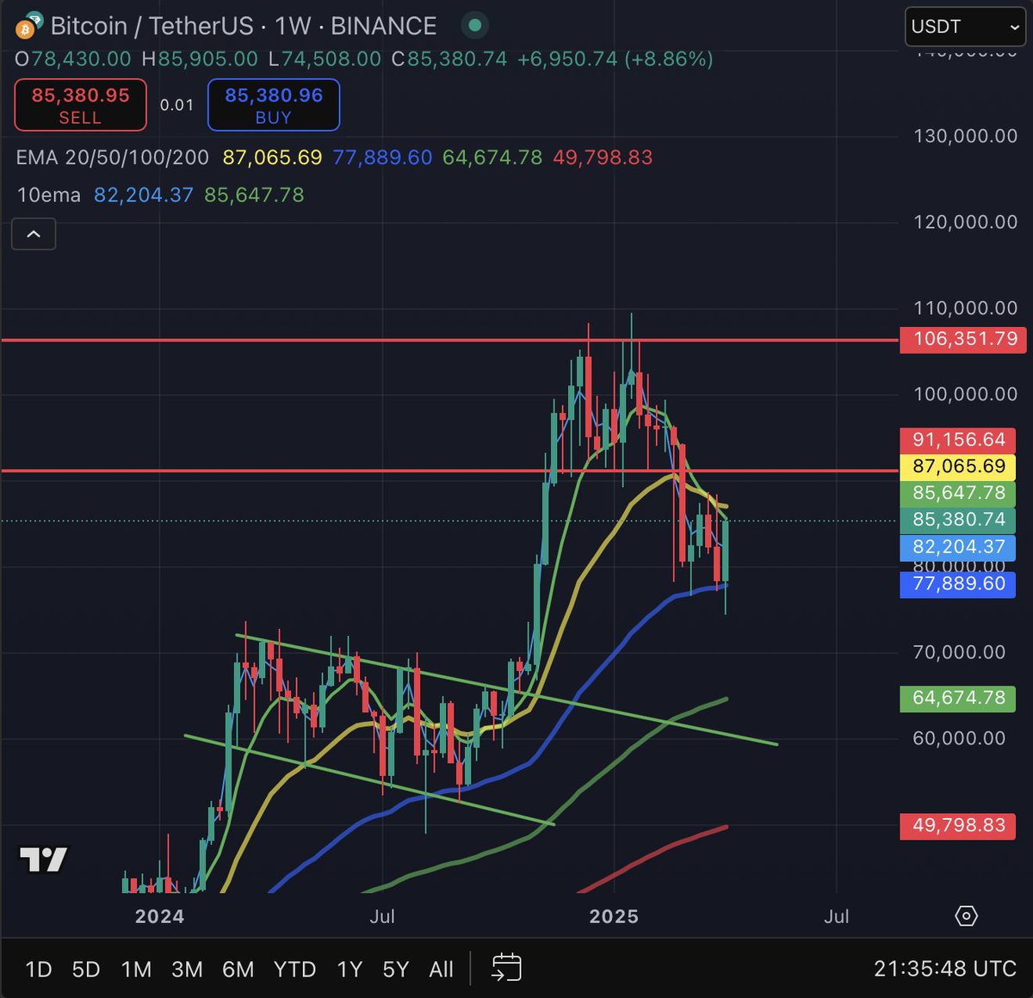The image size is (1033, 998).
Task: Click the 110,000.00 price axis label
Action: 965,308
